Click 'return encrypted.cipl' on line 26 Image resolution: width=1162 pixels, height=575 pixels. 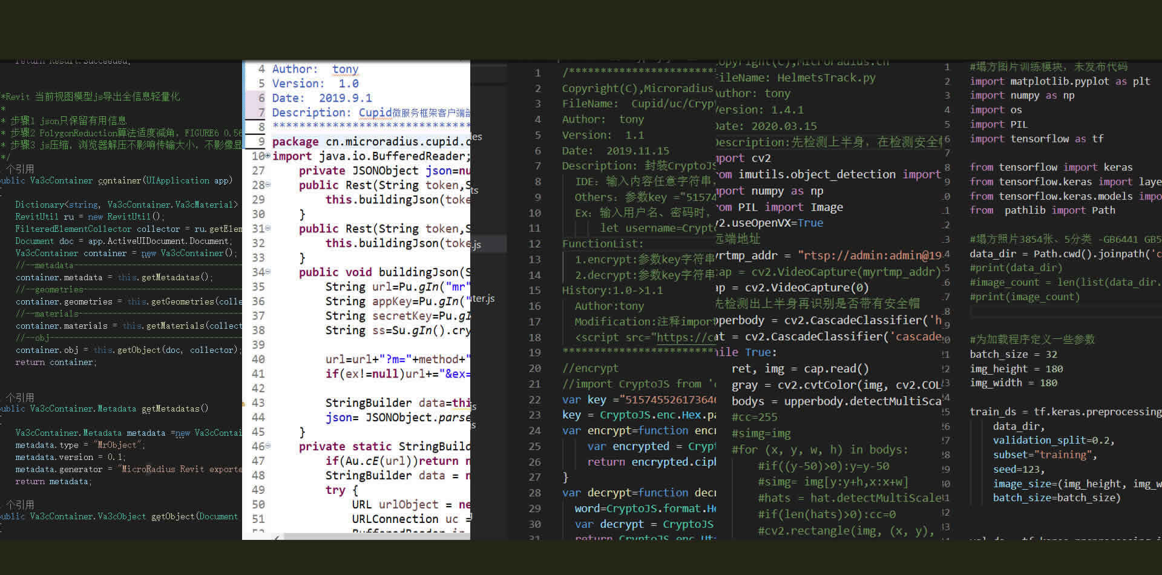point(652,462)
